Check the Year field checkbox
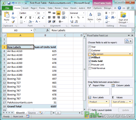This screenshot has width=136, height=120. (x=90, y=47)
